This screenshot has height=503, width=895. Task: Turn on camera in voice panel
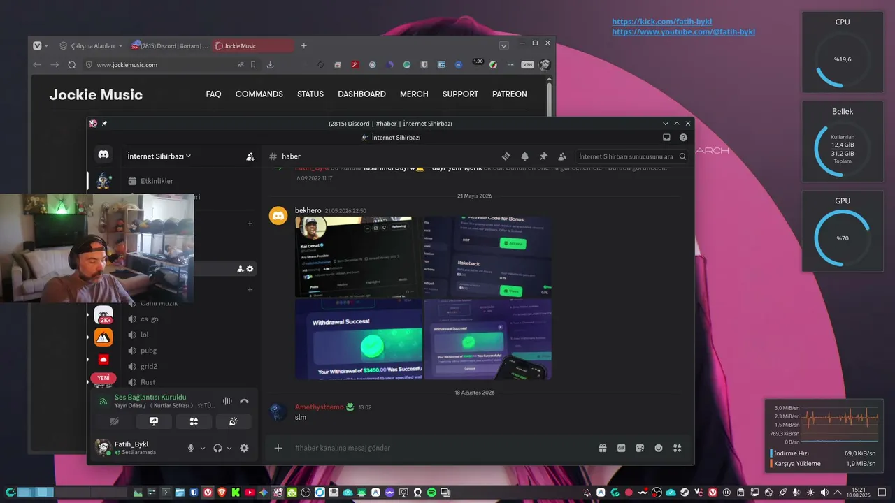point(114,421)
